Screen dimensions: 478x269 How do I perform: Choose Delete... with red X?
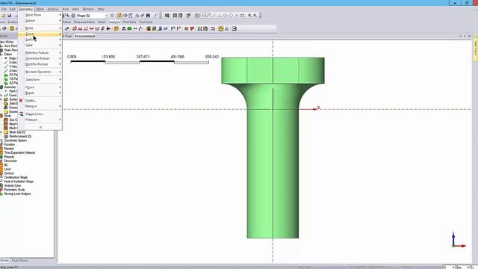tap(40, 100)
